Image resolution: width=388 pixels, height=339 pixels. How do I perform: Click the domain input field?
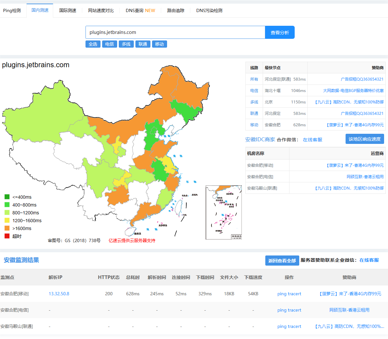[x=175, y=32]
